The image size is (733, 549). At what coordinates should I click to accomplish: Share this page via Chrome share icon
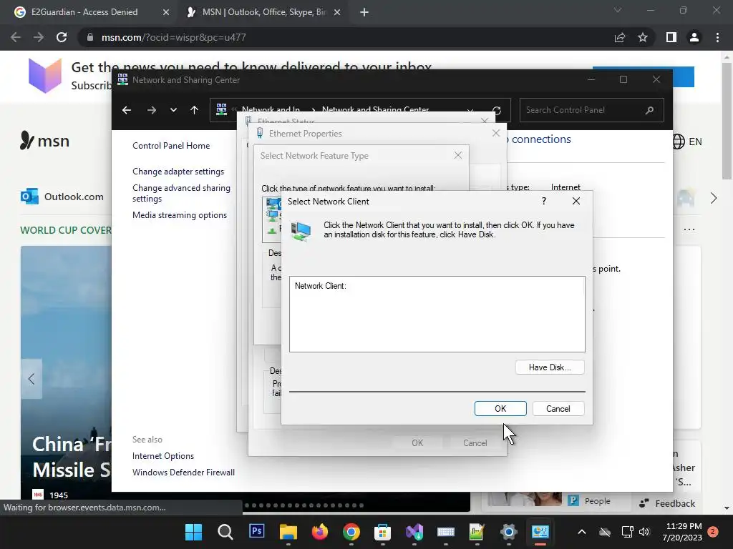[x=620, y=37]
